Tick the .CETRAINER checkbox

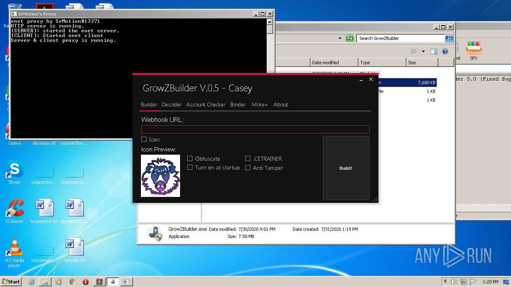pos(248,159)
